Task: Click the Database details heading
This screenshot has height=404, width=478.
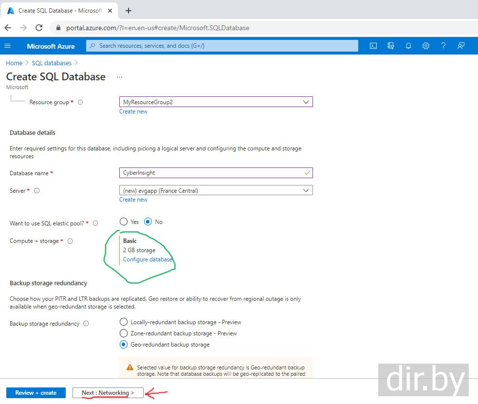Action: (33, 132)
